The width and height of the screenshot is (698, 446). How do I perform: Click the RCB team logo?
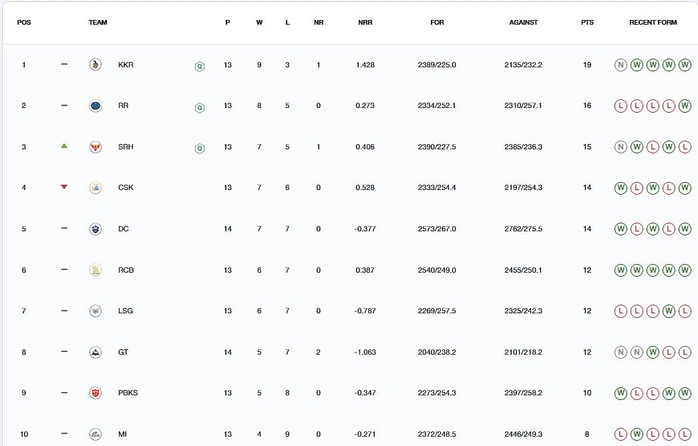click(96, 270)
